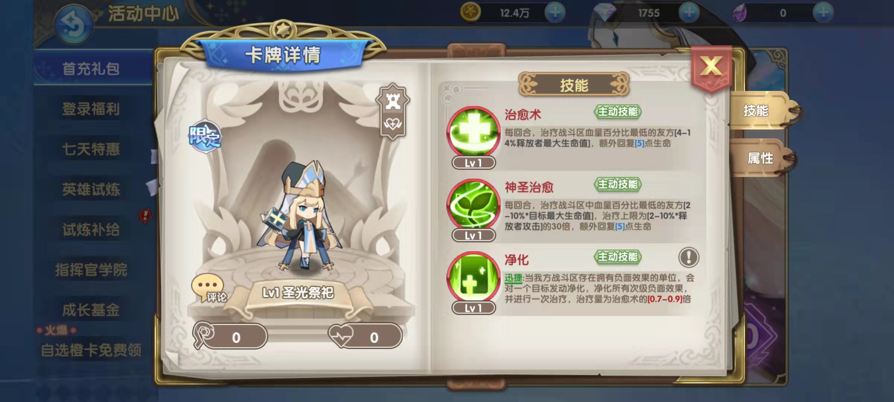This screenshot has height=402, width=894.
Task: Add diamonds with plus button
Action: pyautogui.click(x=689, y=13)
